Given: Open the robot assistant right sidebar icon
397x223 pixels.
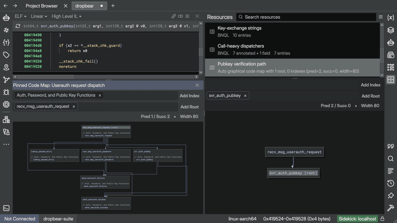Looking at the screenshot, I should 391,42.
